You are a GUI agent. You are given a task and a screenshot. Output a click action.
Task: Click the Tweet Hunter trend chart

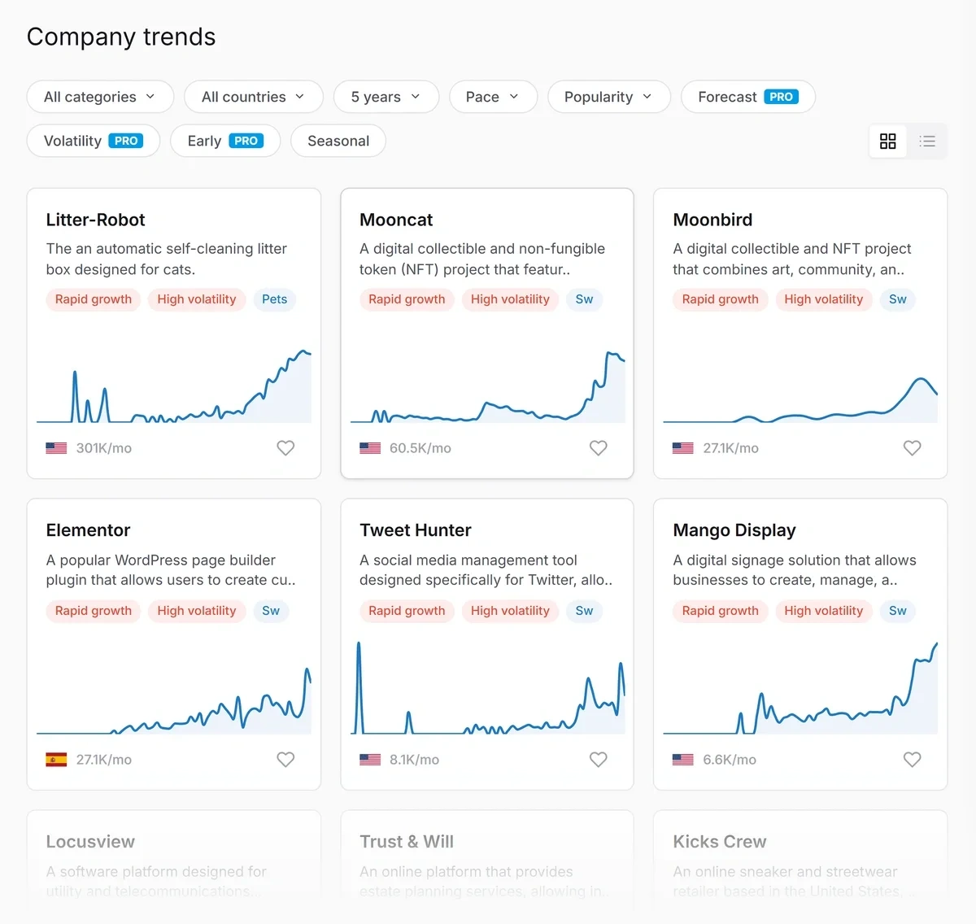click(487, 688)
